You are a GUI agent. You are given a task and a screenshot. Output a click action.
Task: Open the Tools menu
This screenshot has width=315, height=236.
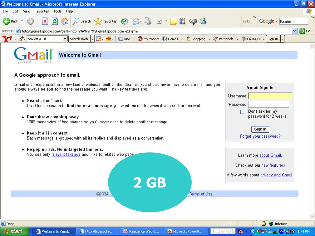[57, 11]
